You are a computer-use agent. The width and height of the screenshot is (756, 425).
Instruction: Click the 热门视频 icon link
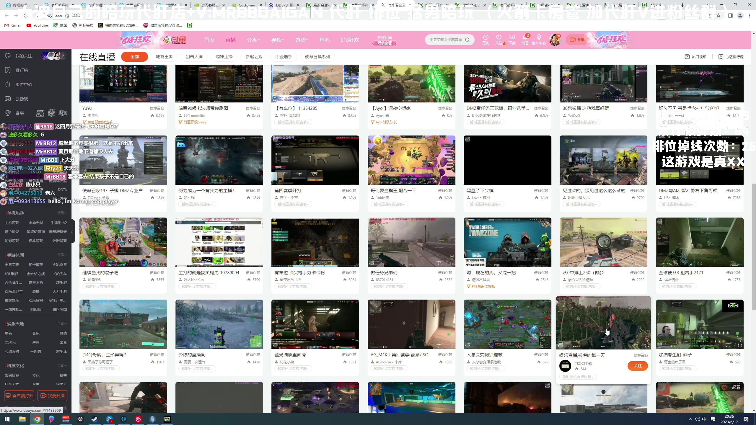coord(695,57)
